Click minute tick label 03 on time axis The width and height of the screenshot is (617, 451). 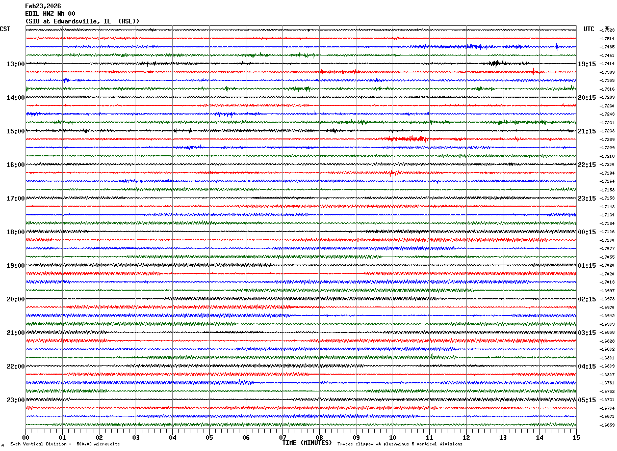[x=136, y=437]
